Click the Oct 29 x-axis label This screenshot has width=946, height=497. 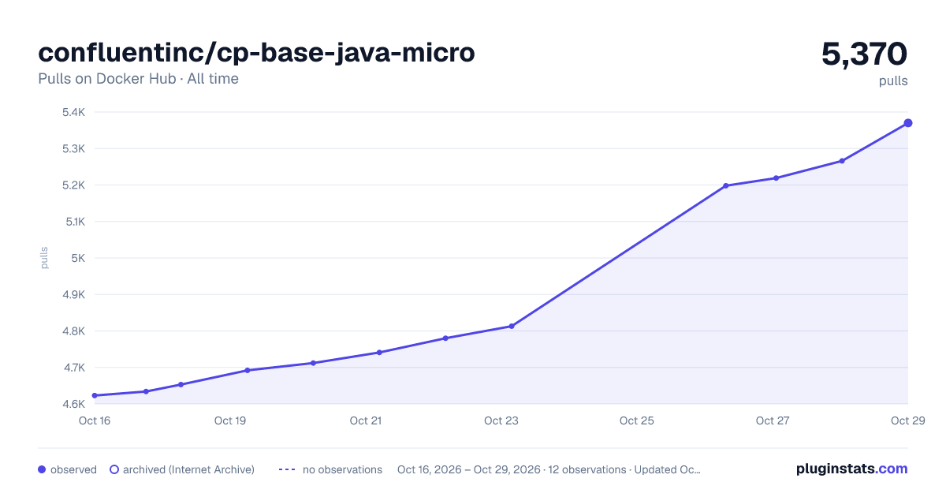click(907, 420)
